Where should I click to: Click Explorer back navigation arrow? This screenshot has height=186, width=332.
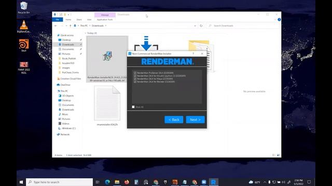point(56,26)
